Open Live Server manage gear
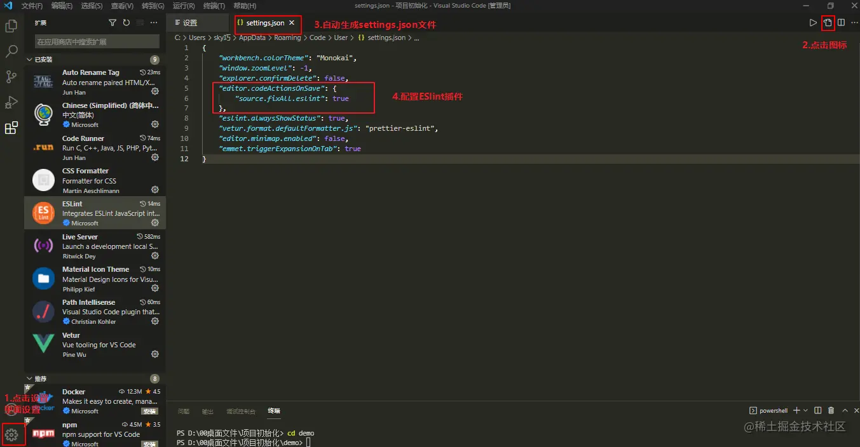860x447 pixels. click(x=155, y=255)
